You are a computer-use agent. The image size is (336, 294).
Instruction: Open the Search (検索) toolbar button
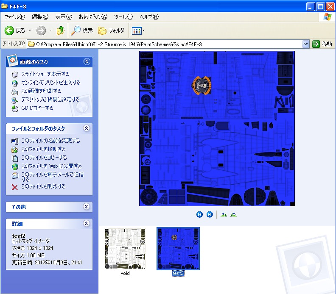[82, 31]
